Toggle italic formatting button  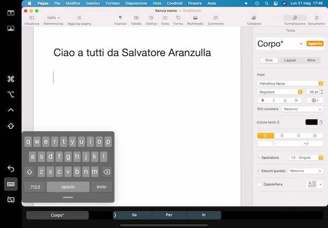[x=274, y=101]
